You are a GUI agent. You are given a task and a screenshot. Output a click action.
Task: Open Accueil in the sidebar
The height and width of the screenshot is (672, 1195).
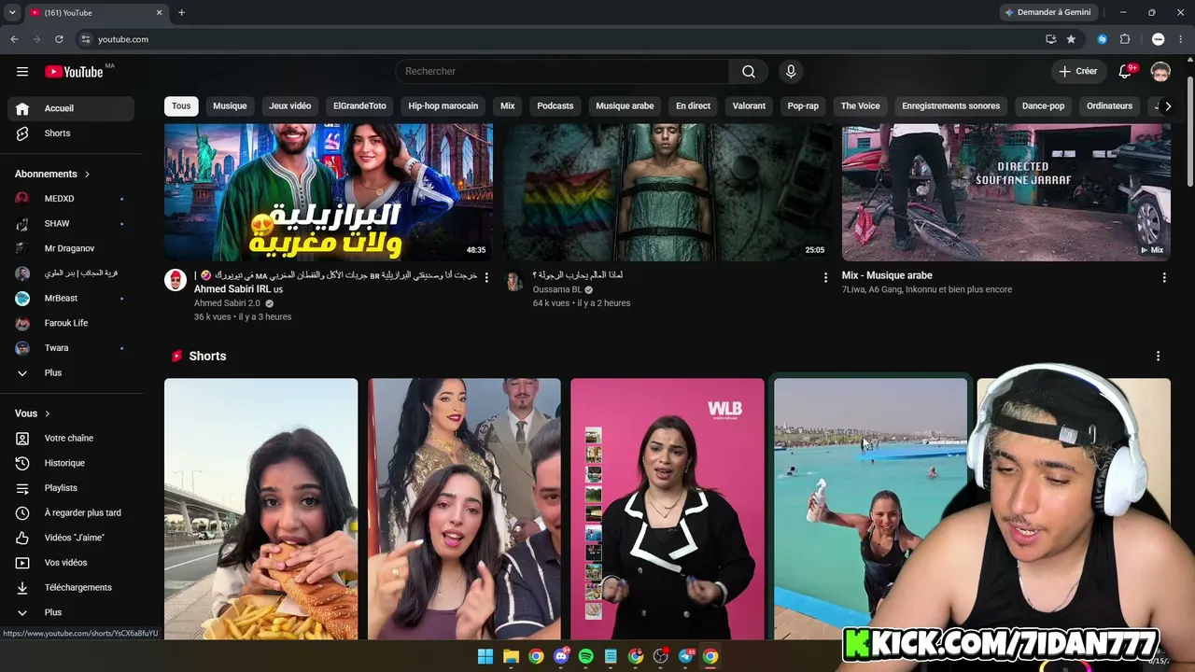(x=71, y=108)
